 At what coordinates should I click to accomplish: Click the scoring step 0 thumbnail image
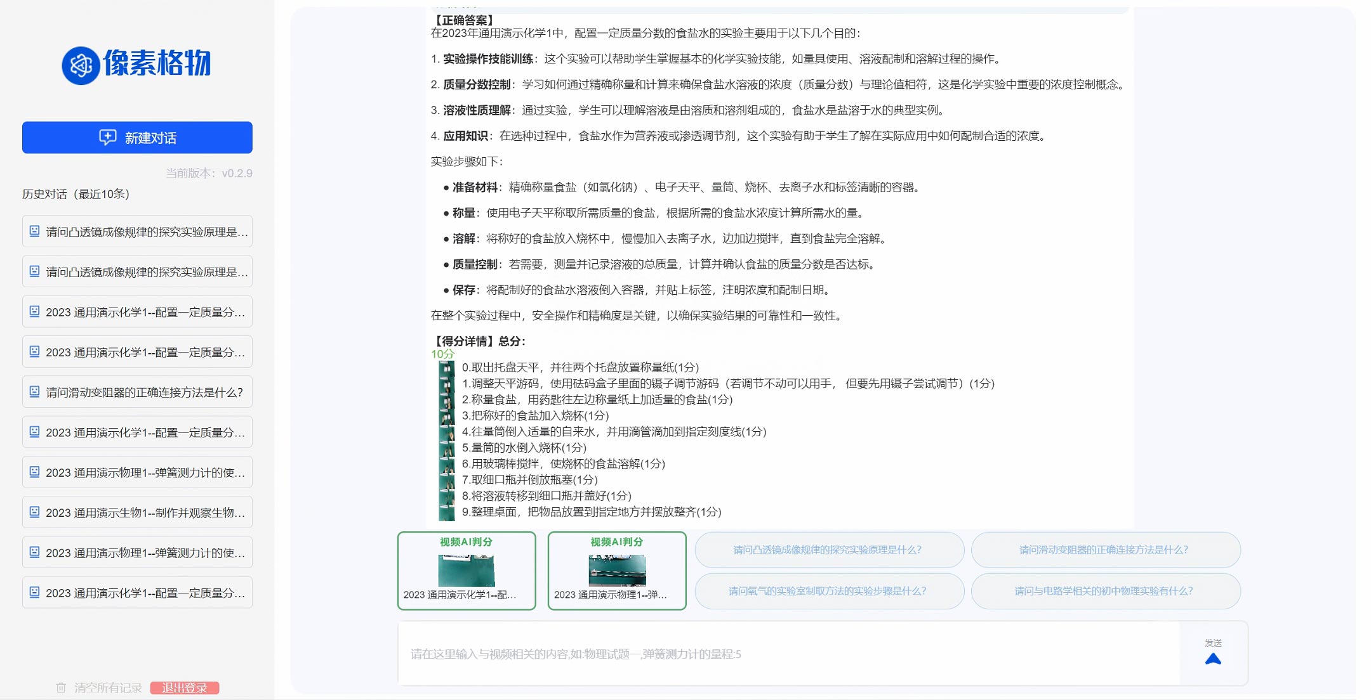tap(447, 368)
